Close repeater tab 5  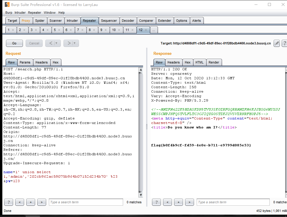click(x=59, y=30)
